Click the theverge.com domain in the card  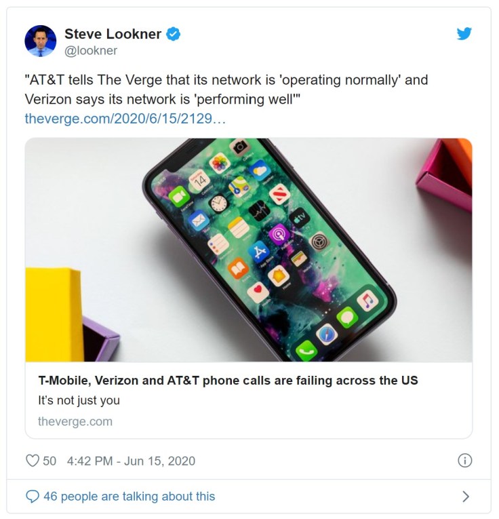[75, 422]
